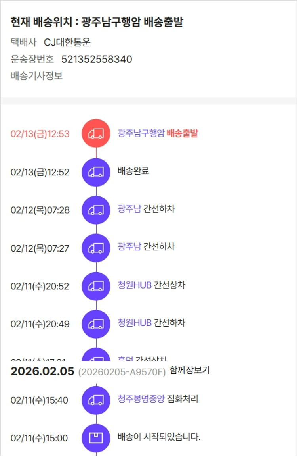Click truck icon beside 청주봉명중앙 집화처리

pos(96,400)
